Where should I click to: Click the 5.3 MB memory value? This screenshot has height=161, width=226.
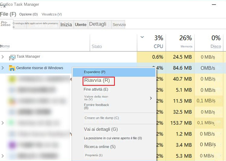[184, 156]
